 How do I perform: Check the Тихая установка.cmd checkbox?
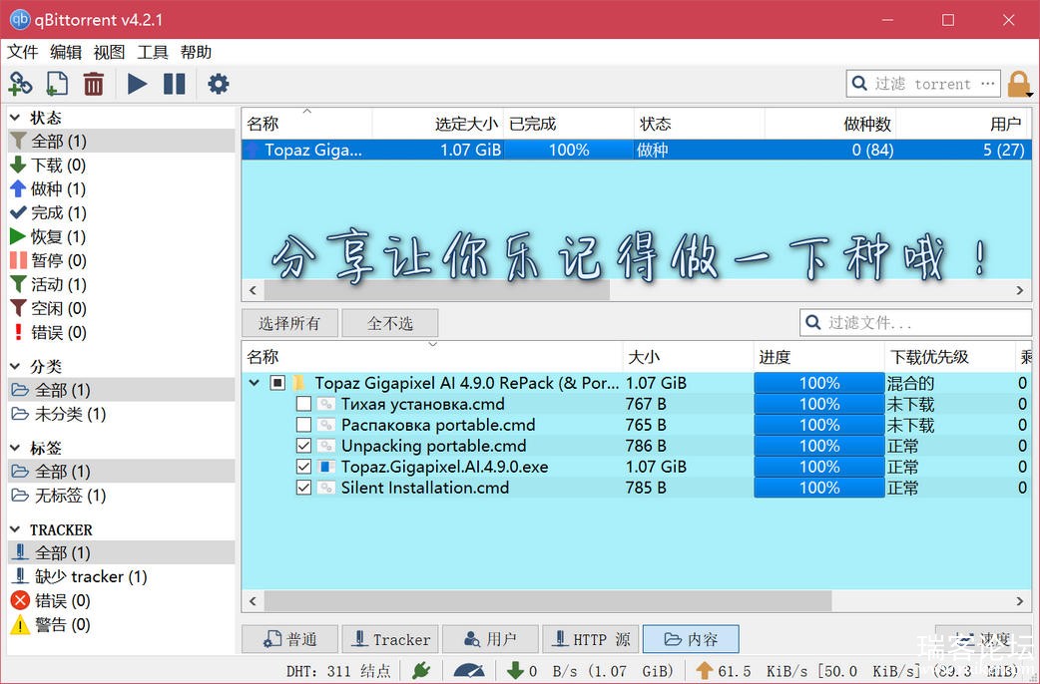303,404
